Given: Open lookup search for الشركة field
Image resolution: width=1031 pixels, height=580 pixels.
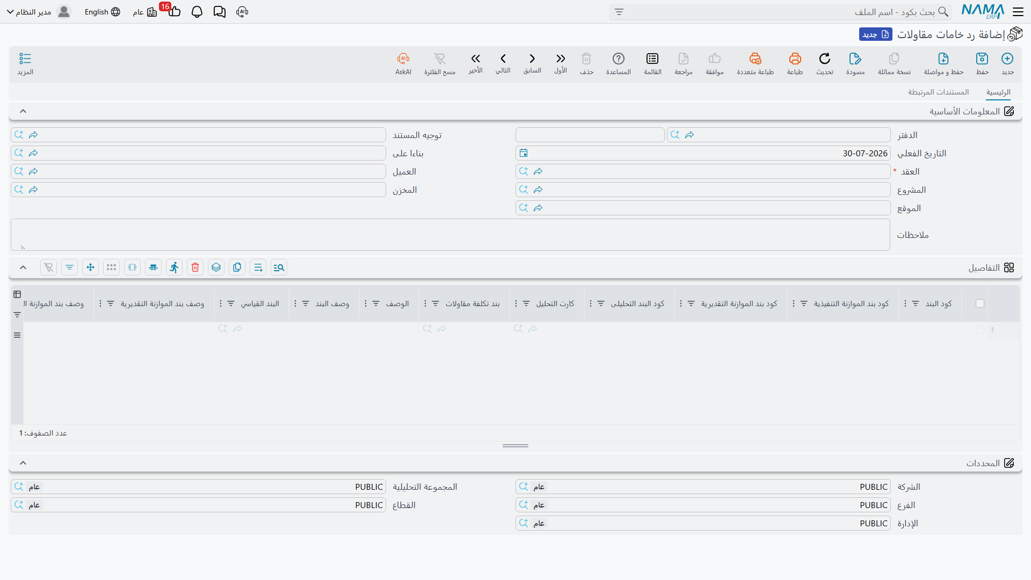Looking at the screenshot, I should click(524, 487).
